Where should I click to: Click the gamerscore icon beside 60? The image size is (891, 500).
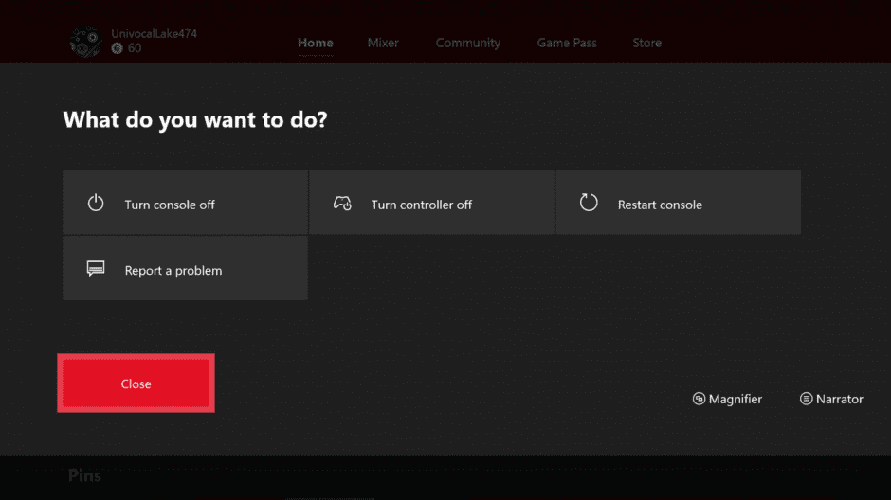[x=117, y=48]
